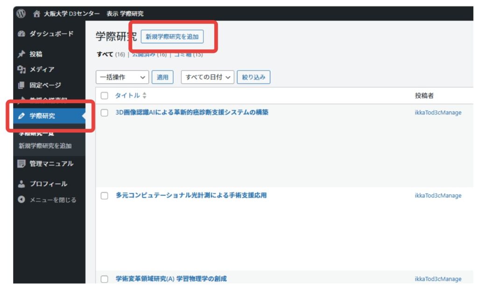
Task: Click the 固定ページ pages icon
Action: click(x=21, y=85)
